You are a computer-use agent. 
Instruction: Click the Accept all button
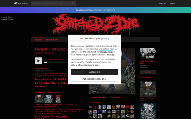(95, 72)
